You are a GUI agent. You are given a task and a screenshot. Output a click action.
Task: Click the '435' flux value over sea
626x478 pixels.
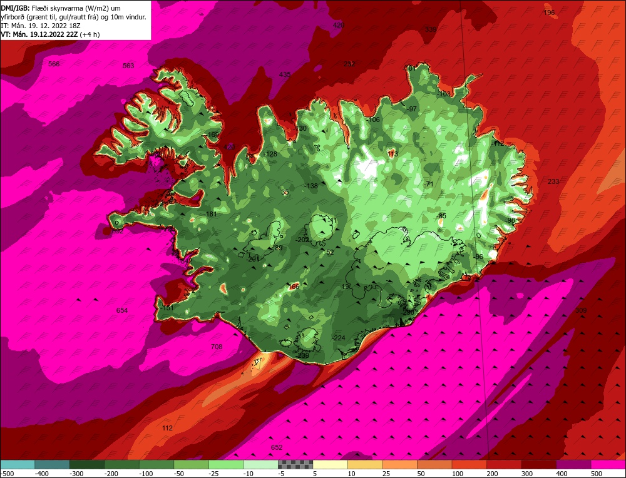285,74
